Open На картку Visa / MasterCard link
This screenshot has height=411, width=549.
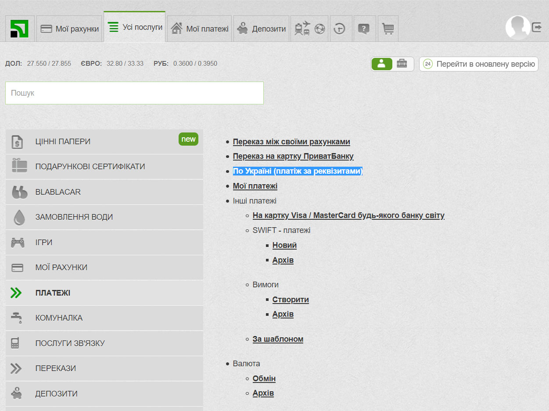point(348,215)
